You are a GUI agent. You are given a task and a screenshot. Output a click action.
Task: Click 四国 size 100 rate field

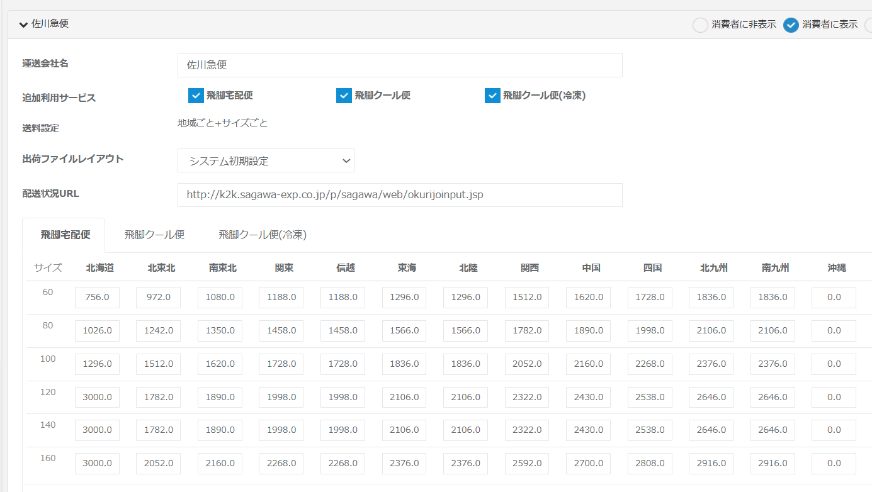coord(650,364)
